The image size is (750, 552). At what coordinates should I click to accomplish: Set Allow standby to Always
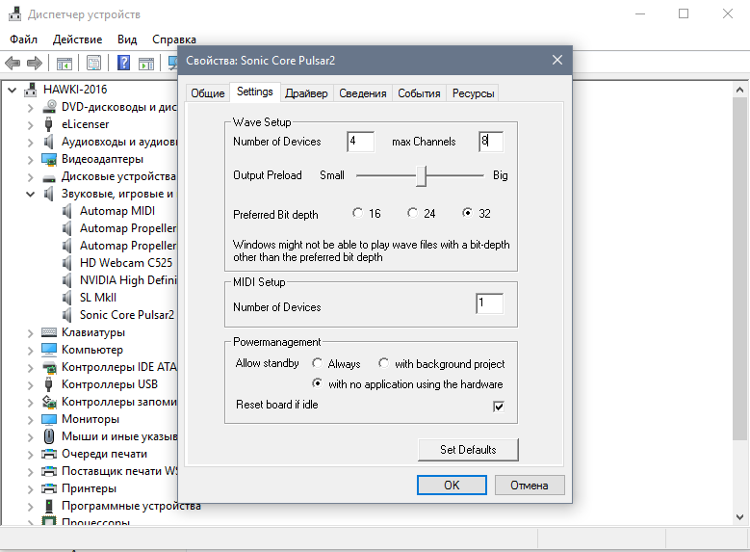[317, 363]
